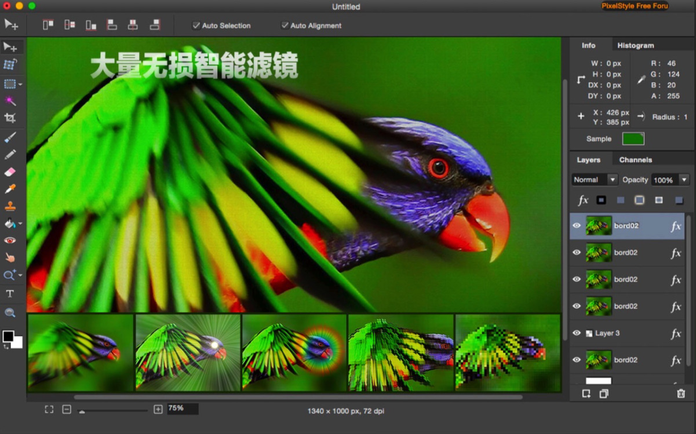Click the white background color swatch

[17, 342]
